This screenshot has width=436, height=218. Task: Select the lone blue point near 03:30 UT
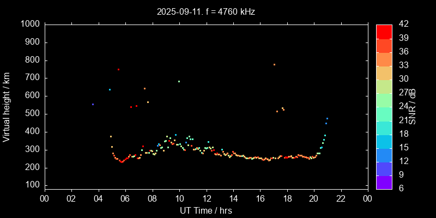pos(93,104)
